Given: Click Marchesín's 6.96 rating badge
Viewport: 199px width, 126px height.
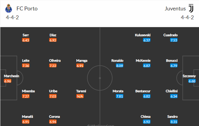Looking at the screenshot, I should point(8,81).
